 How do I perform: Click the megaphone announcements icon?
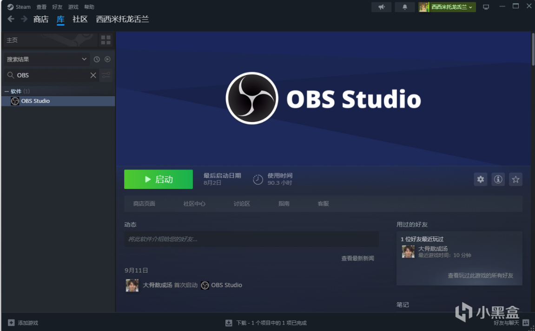point(382,7)
